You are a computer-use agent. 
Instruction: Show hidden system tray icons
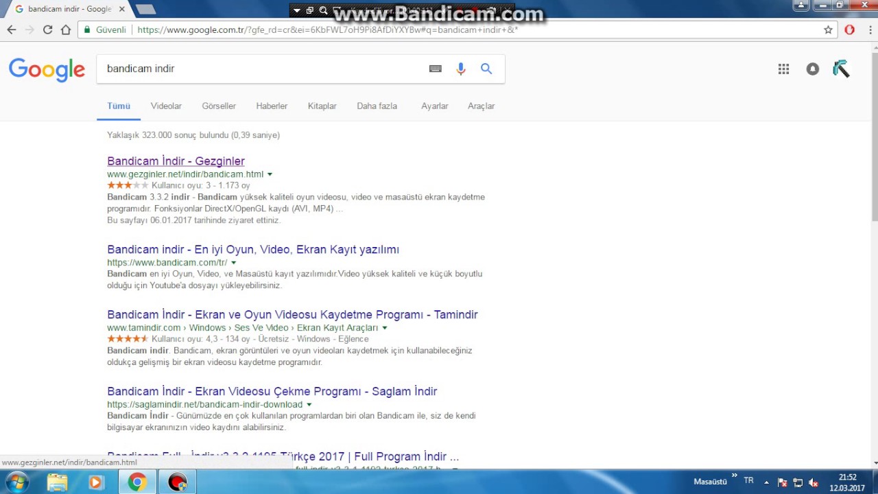pyautogui.click(x=766, y=482)
